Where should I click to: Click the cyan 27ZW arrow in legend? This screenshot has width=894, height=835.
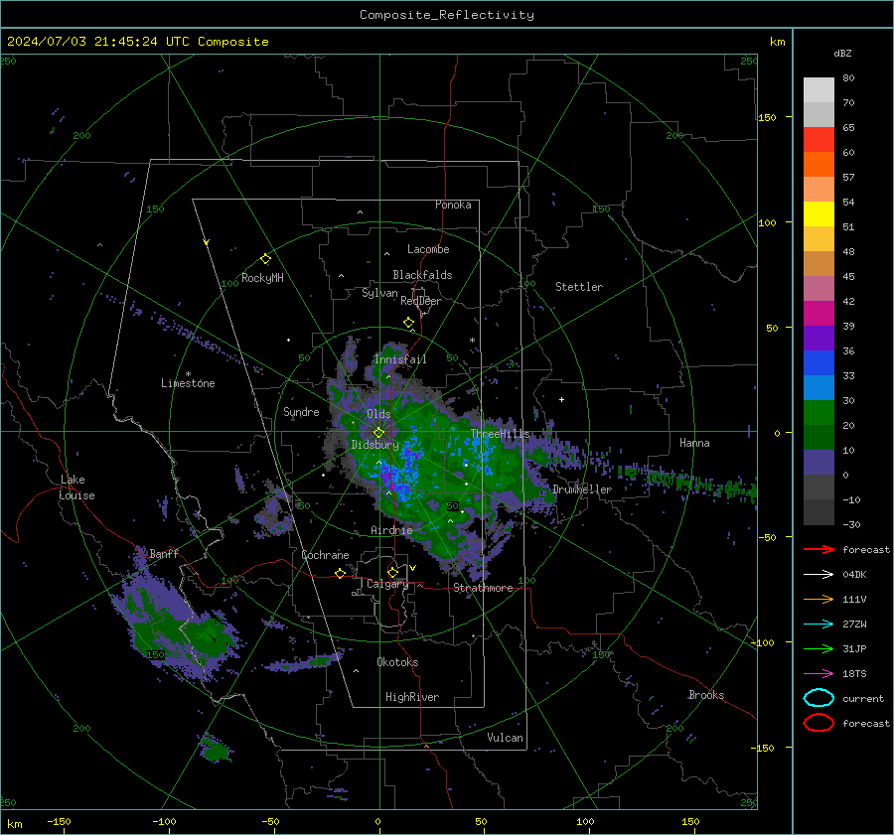(x=819, y=625)
